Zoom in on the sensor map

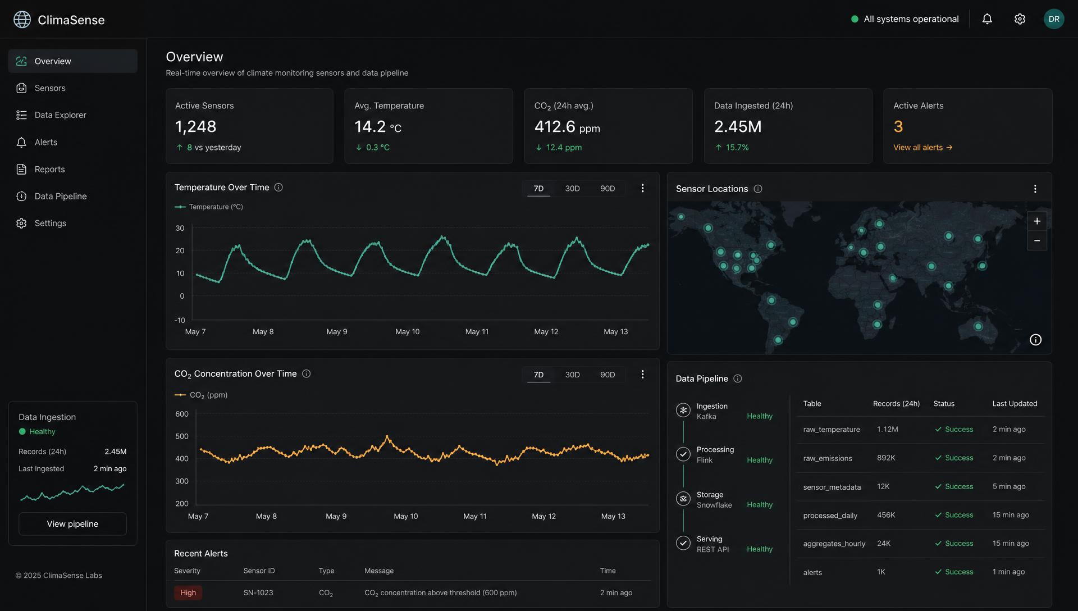pos(1037,221)
